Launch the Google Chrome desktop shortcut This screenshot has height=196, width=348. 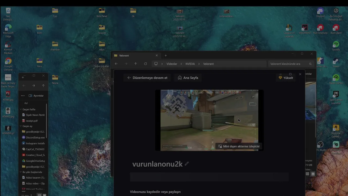click(8, 64)
